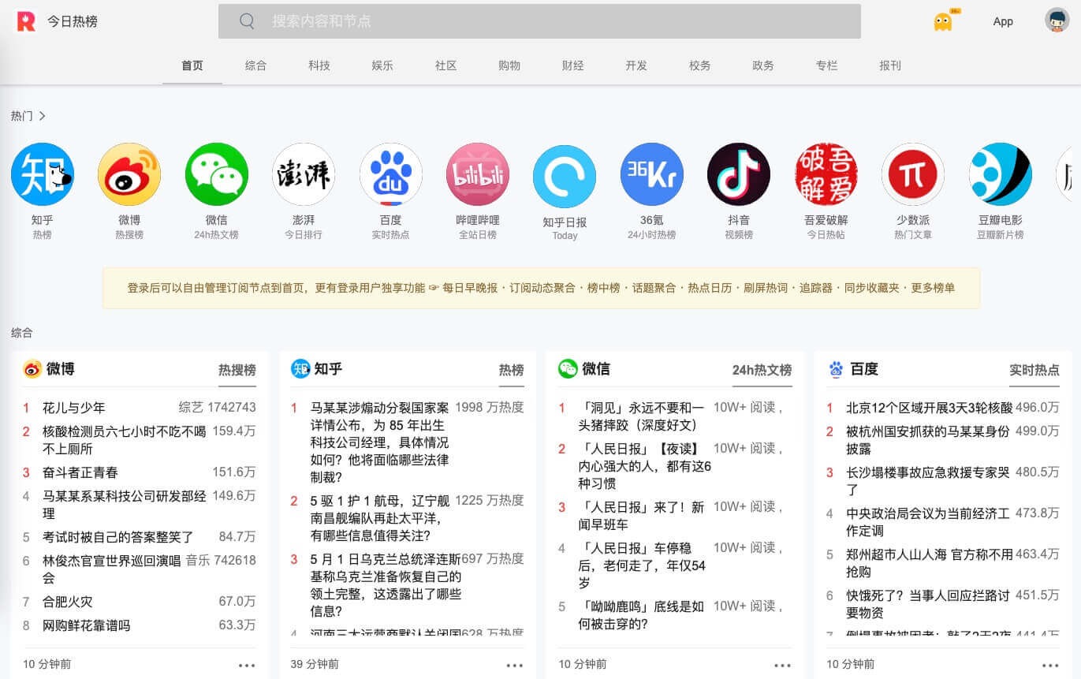Switch to the 财经 tab
The height and width of the screenshot is (679, 1081).
(573, 65)
